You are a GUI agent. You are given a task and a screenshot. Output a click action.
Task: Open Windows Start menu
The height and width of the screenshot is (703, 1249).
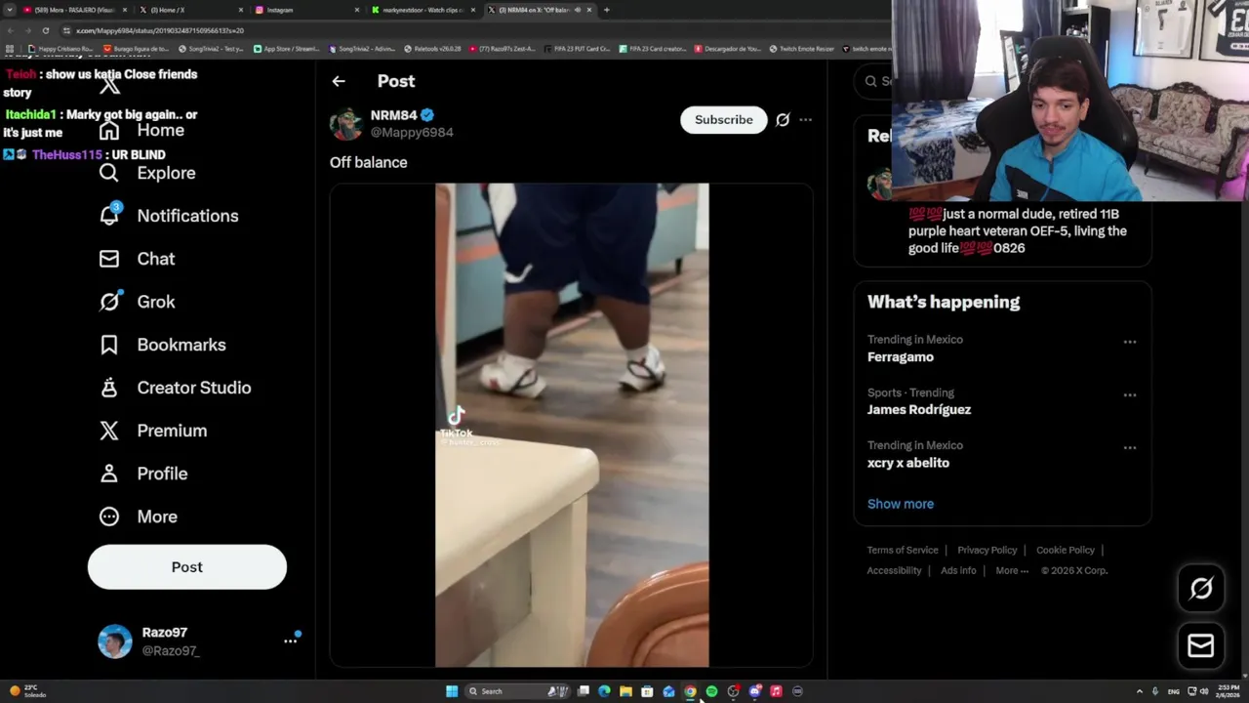(x=452, y=691)
